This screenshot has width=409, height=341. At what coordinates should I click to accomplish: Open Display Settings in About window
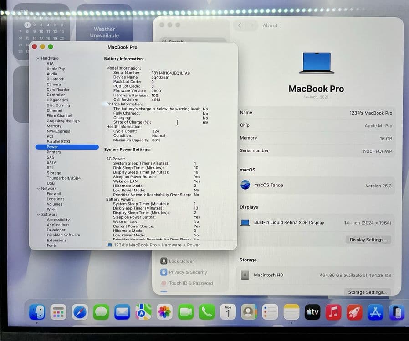(x=368, y=240)
